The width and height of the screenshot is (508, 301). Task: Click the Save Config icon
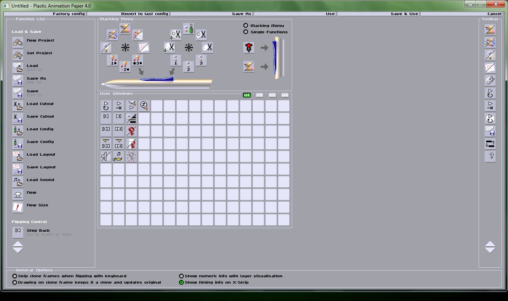pyautogui.click(x=18, y=144)
